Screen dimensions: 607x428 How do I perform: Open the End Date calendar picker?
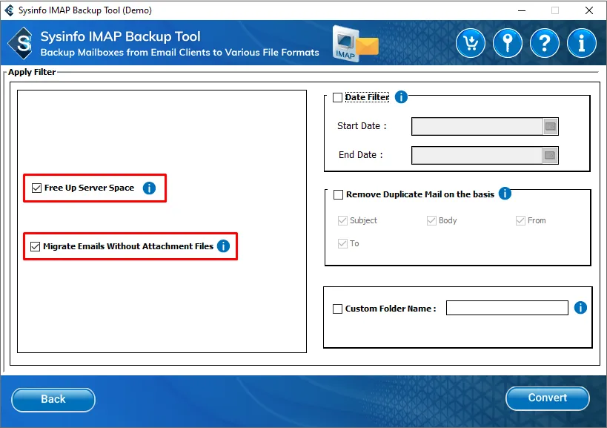(x=550, y=155)
